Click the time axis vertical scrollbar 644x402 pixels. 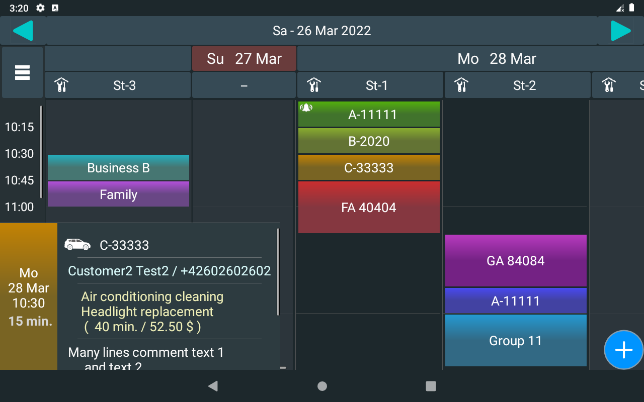41,152
